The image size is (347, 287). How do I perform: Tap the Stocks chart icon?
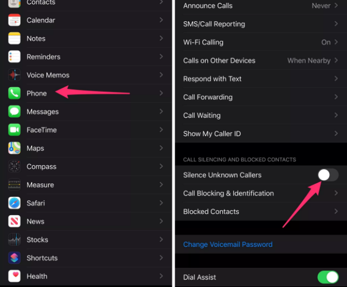tap(14, 240)
